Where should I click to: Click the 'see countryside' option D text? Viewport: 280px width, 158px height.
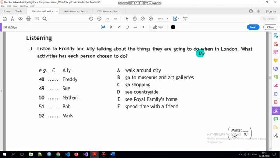(142, 92)
